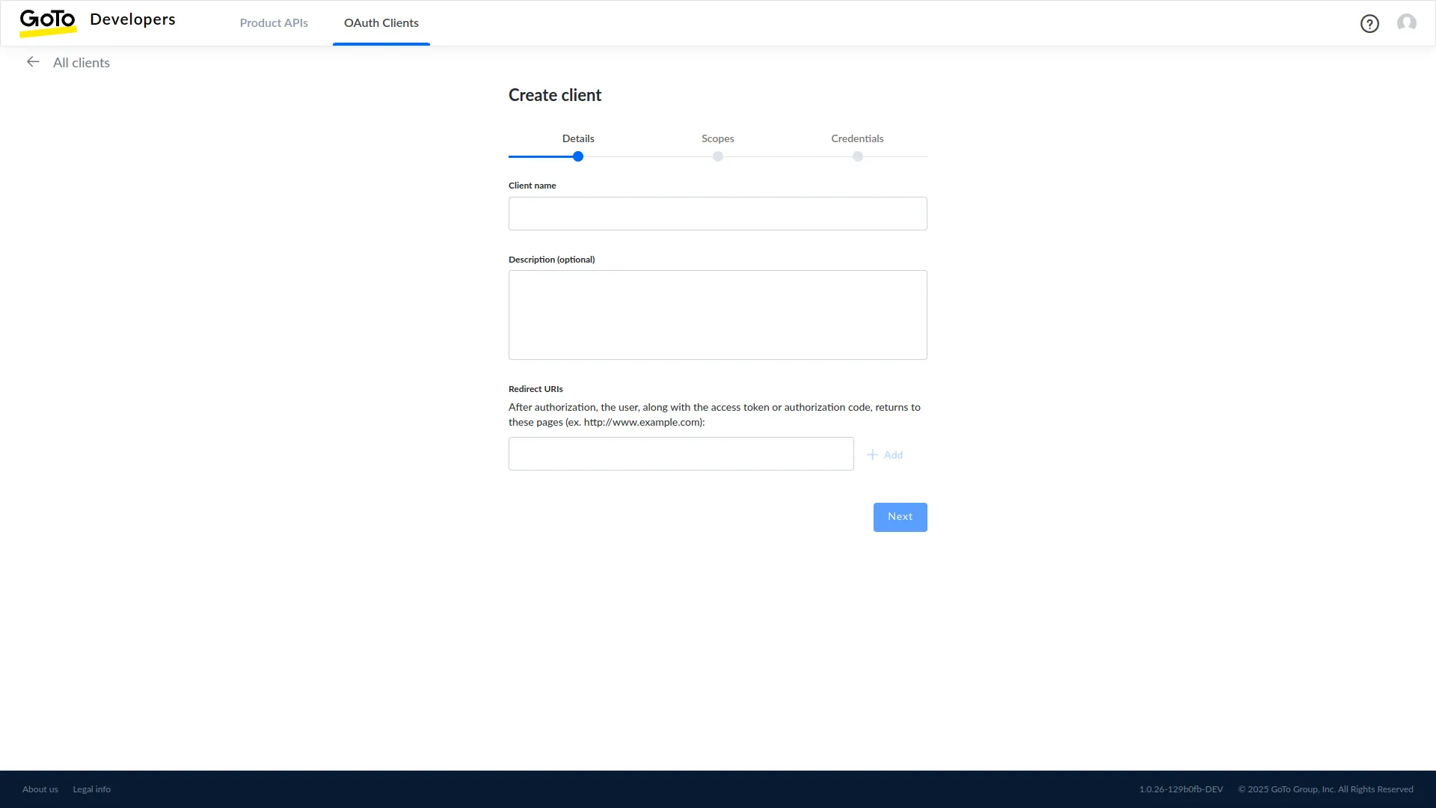
Task: Click the GoTo logo
Action: point(48,21)
